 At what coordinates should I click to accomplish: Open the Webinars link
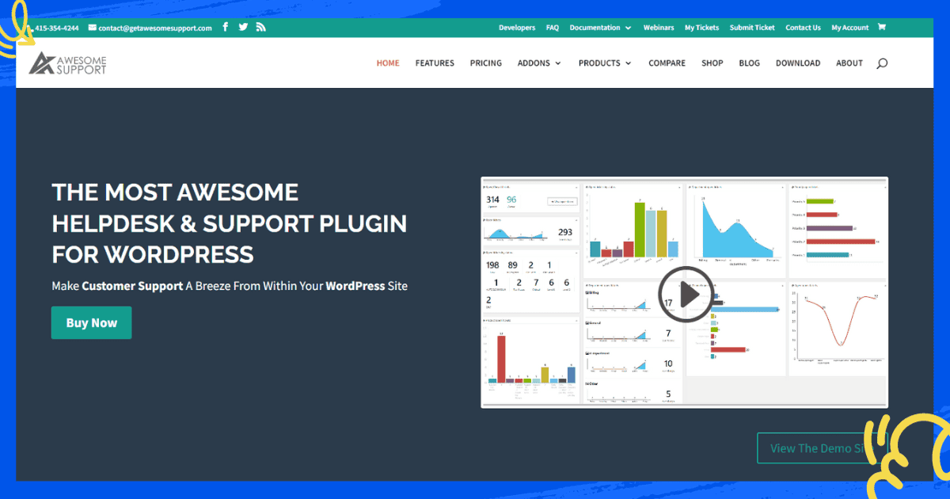coord(659,28)
